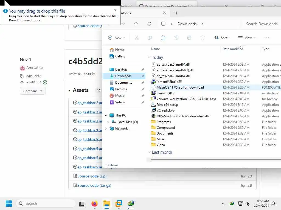Click the Windows taskbar Search box

point(46,203)
